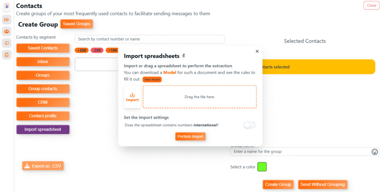Open the CRM contacts segment
383x192 pixels.
point(43,102)
